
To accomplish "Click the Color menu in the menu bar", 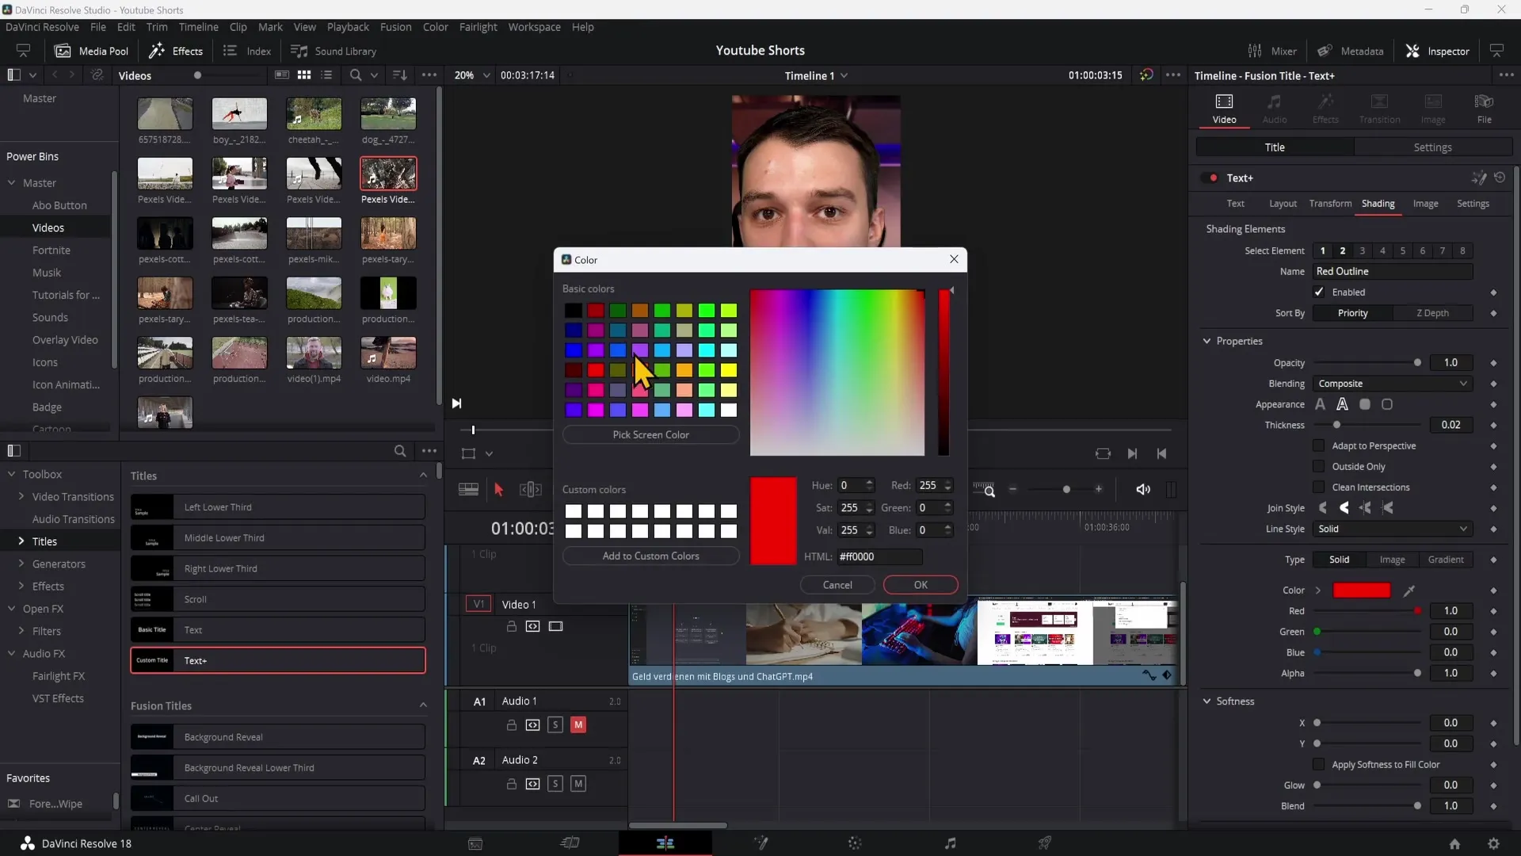I will tap(436, 26).
